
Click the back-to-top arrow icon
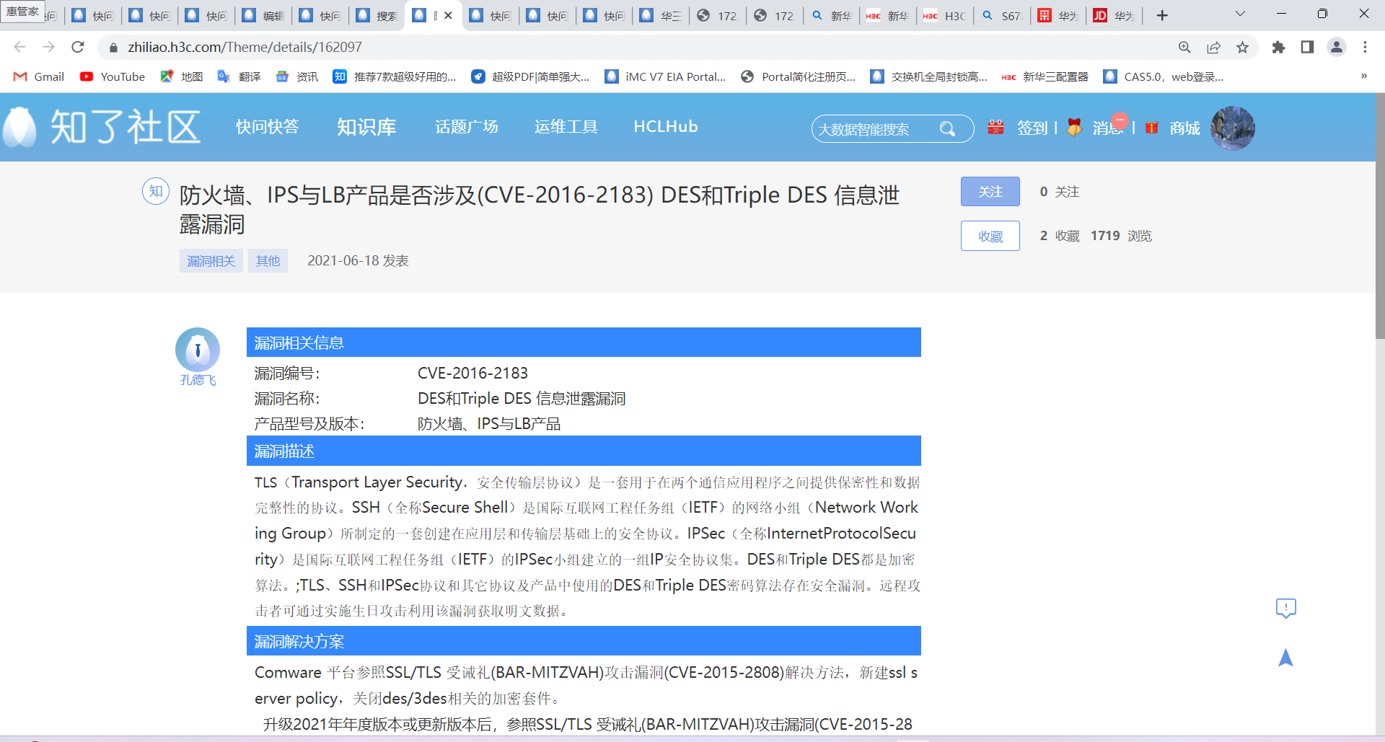(x=1285, y=658)
